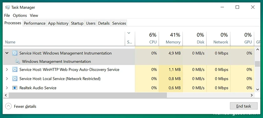Click the gear icon of Windows Management Instrumentation host
This screenshot has height=118, width=263.
15,53
